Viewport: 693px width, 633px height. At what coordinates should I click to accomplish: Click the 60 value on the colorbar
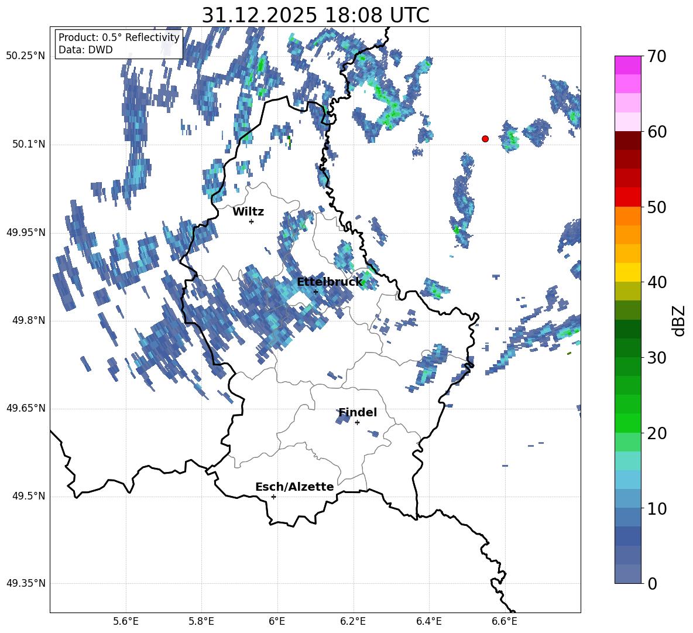coord(657,132)
